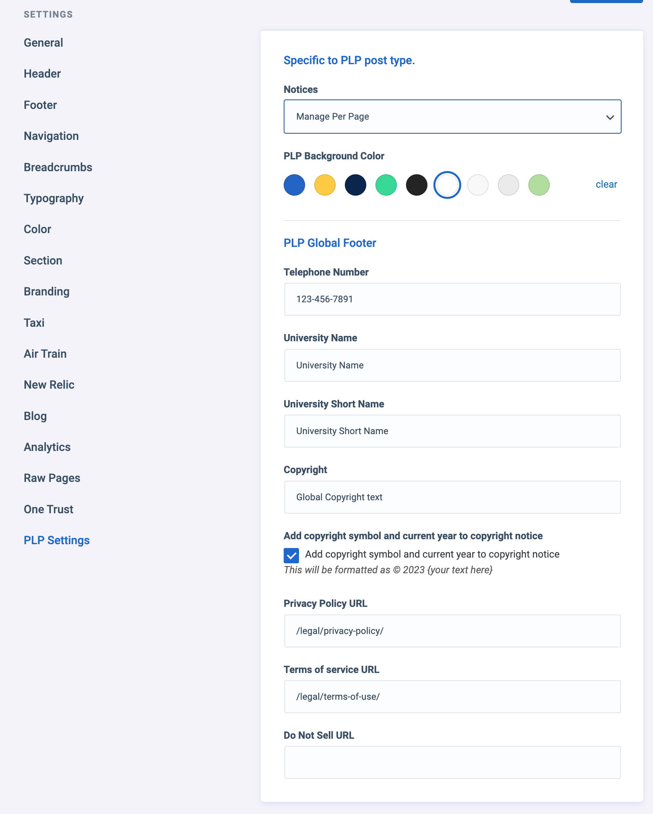Image resolution: width=653 pixels, height=814 pixels.
Task: Click the Telephone Number input field
Action: coord(452,299)
